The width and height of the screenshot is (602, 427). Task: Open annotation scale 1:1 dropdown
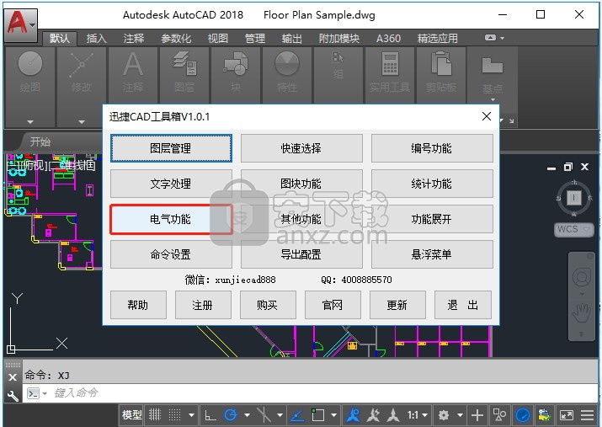coord(418,415)
